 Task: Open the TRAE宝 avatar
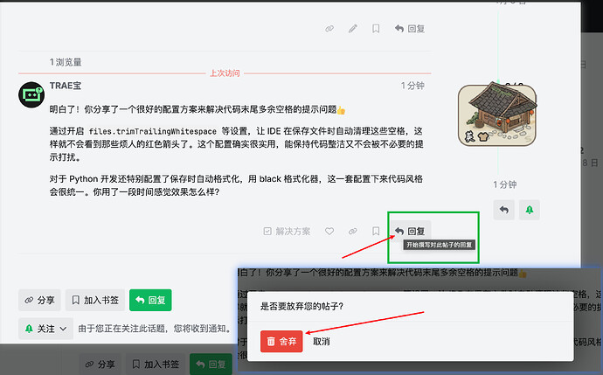click(31, 94)
